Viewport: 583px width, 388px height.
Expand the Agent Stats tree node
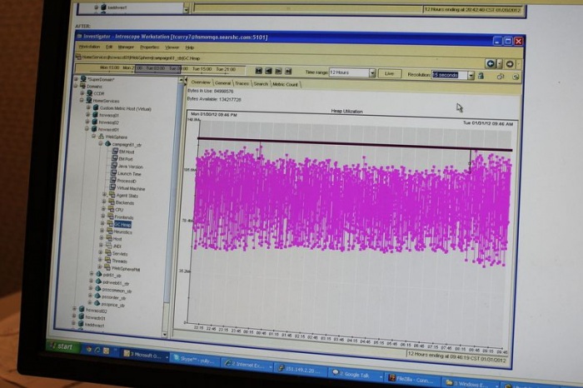pyautogui.click(x=103, y=196)
